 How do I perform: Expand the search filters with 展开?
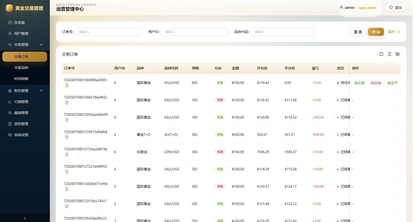tap(394, 32)
